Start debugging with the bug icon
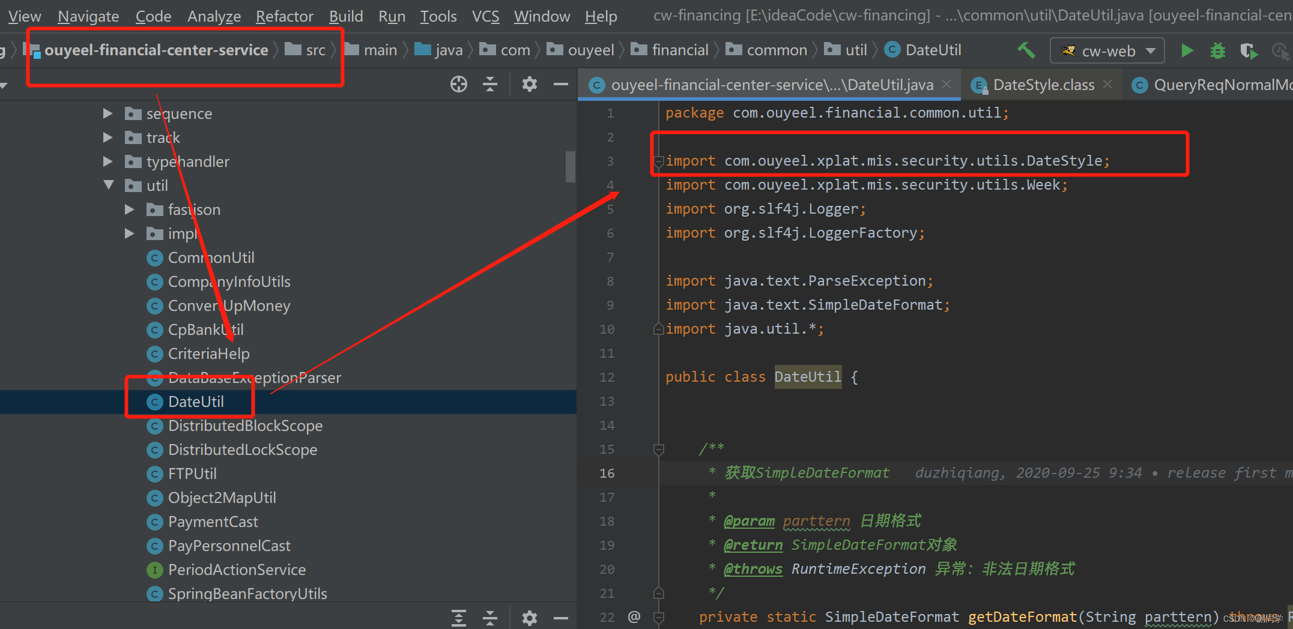The image size is (1293, 629). click(x=1217, y=50)
